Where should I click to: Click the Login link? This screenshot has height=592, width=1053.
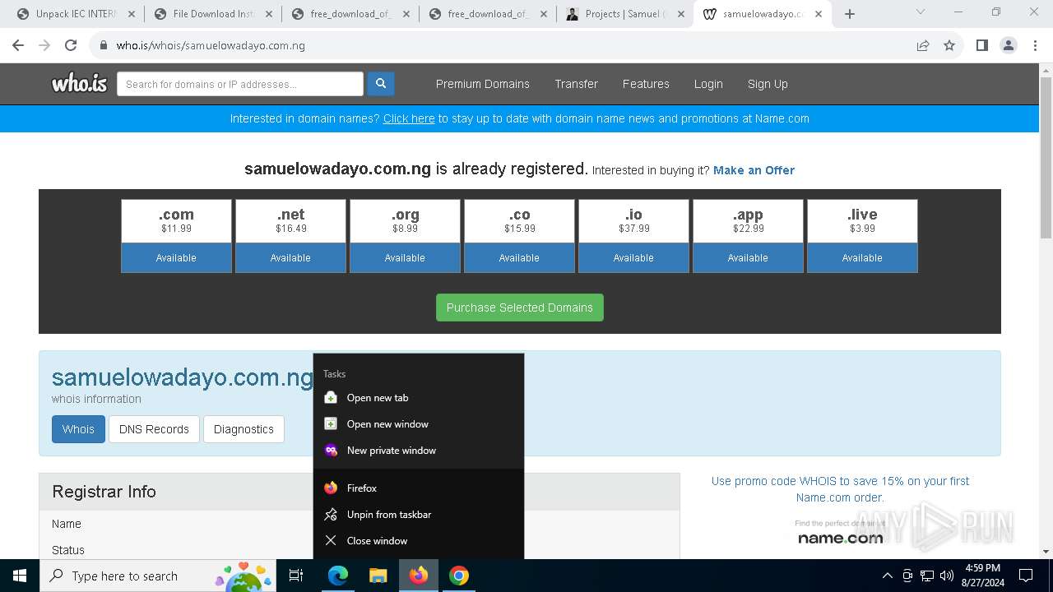(x=708, y=84)
